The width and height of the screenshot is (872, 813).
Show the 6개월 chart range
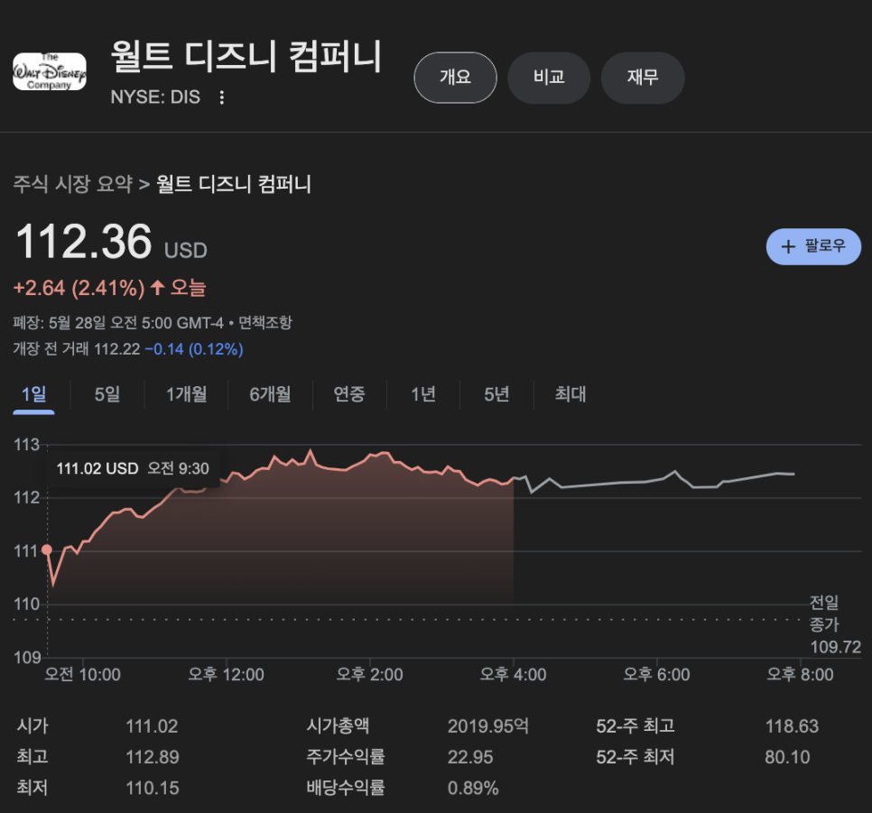click(270, 394)
